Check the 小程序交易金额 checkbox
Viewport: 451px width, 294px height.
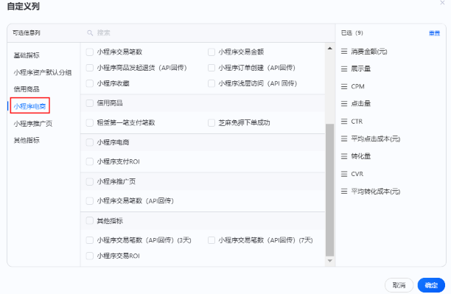coord(211,52)
